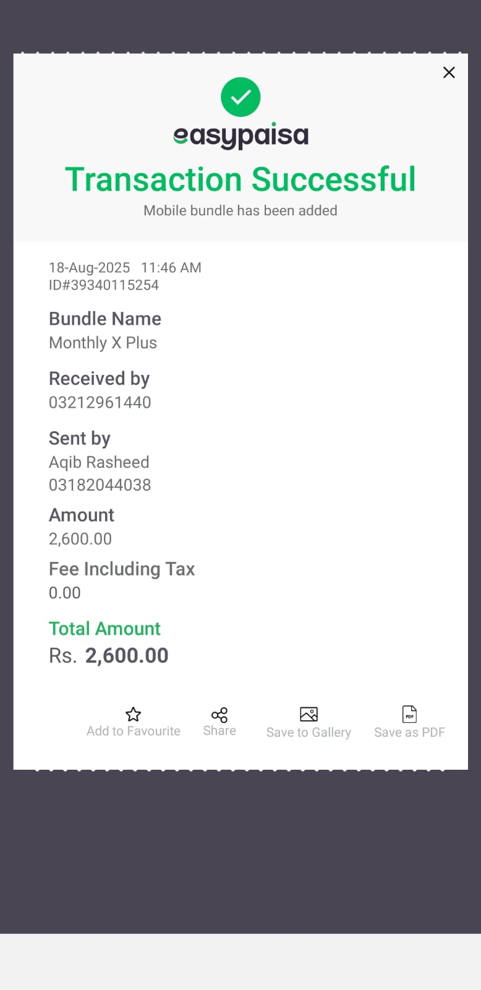The width and height of the screenshot is (481, 990).
Task: Click the receiver number 03212961440
Action: [x=100, y=402]
